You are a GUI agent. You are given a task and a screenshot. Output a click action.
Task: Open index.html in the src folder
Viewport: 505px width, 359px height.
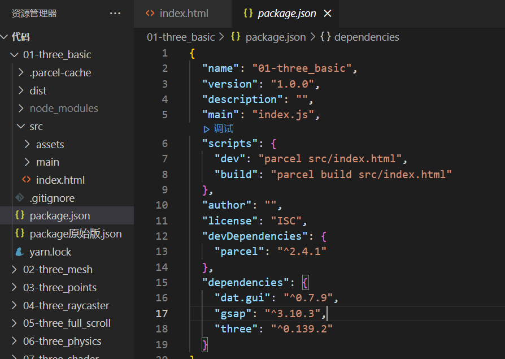pyautogui.click(x=60, y=180)
